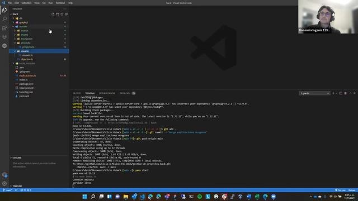Open the .env file

(39, 68)
